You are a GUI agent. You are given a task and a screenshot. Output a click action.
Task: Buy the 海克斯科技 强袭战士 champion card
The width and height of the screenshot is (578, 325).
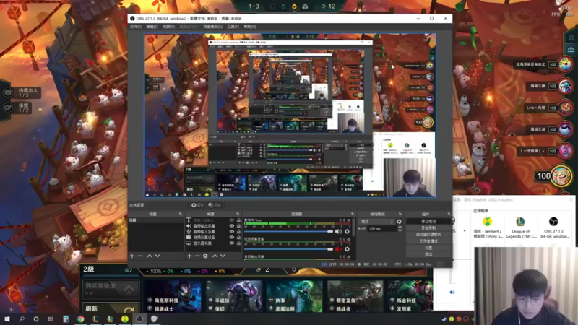(x=173, y=296)
